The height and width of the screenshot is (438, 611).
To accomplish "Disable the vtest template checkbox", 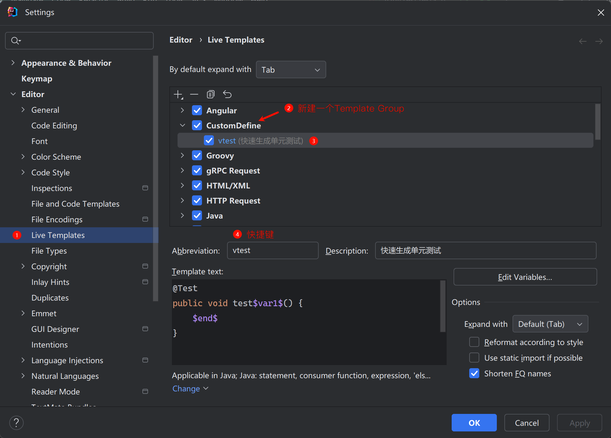I will click(209, 140).
